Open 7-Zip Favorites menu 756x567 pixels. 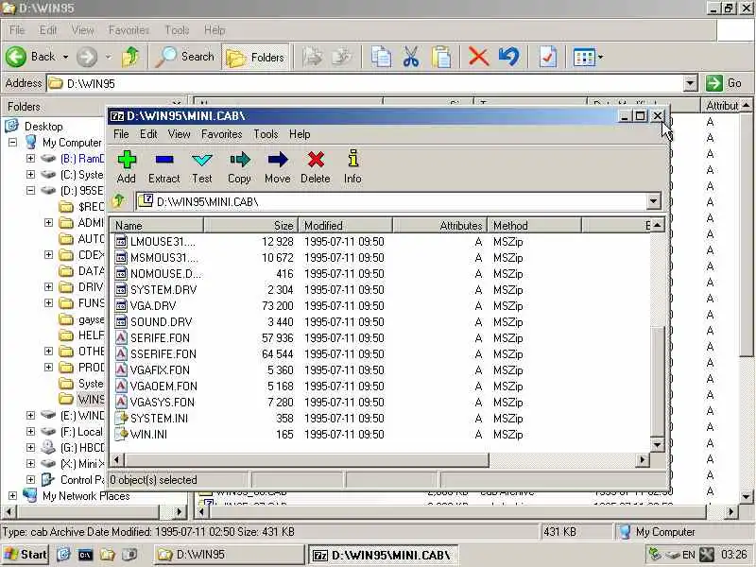tap(222, 134)
